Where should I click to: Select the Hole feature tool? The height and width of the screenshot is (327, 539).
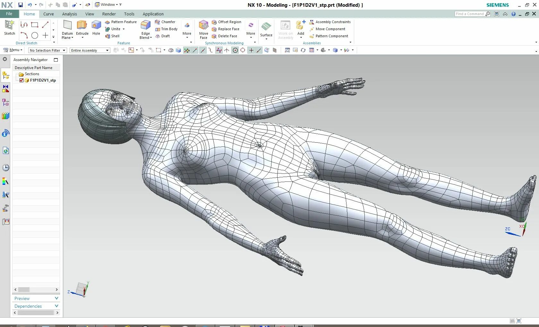pos(96,28)
